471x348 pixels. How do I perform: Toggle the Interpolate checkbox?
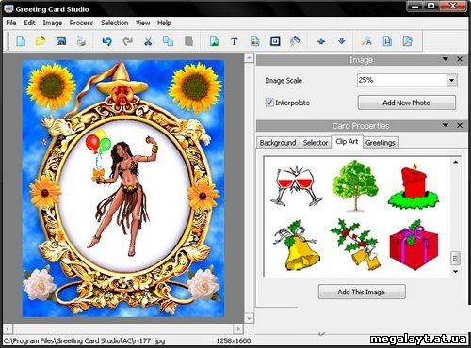point(269,103)
